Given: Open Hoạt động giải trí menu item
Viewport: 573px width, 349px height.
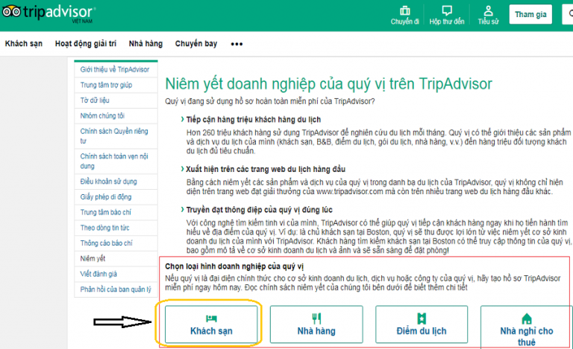Looking at the screenshot, I should [x=86, y=44].
